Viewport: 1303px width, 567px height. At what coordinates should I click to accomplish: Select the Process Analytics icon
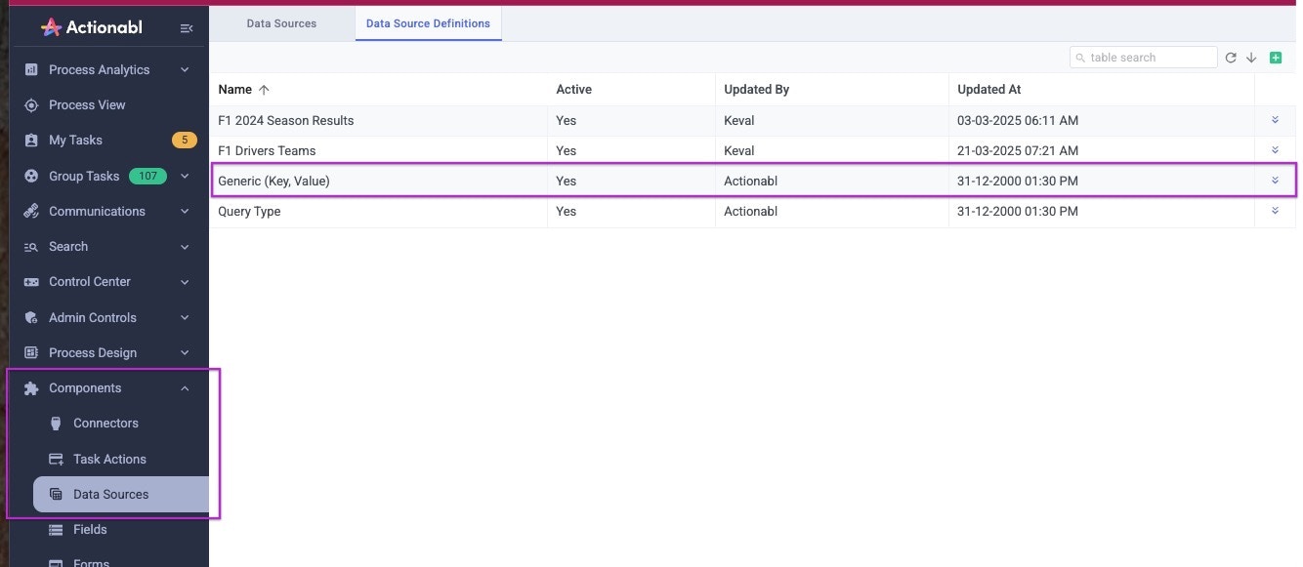(32, 69)
